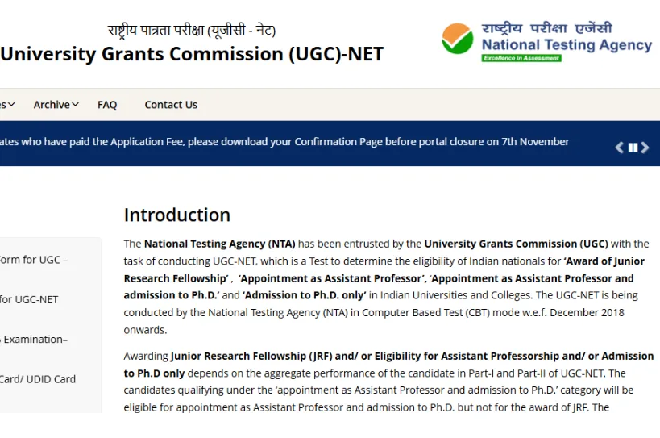Open sidebar link ending 'for UGC-NET'

[x=29, y=299]
